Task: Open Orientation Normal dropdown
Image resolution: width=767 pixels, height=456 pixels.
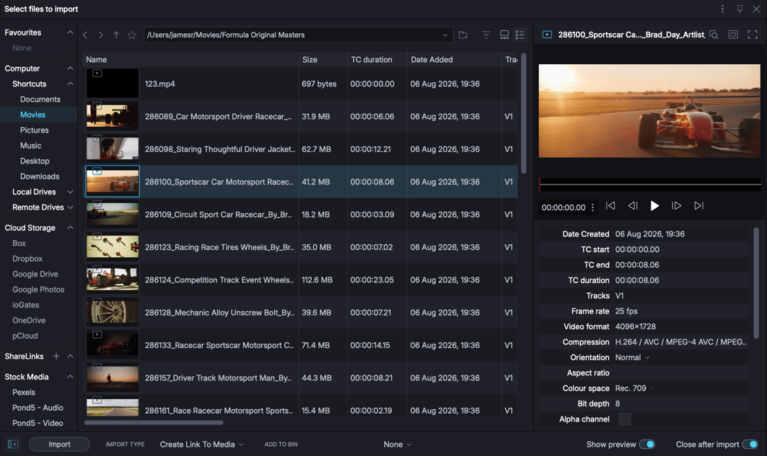Action: click(632, 357)
